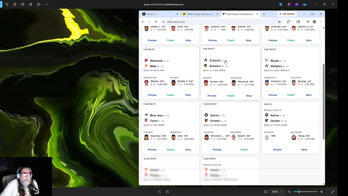Close the Home / X tab
The image size is (348, 196).
[177, 14]
